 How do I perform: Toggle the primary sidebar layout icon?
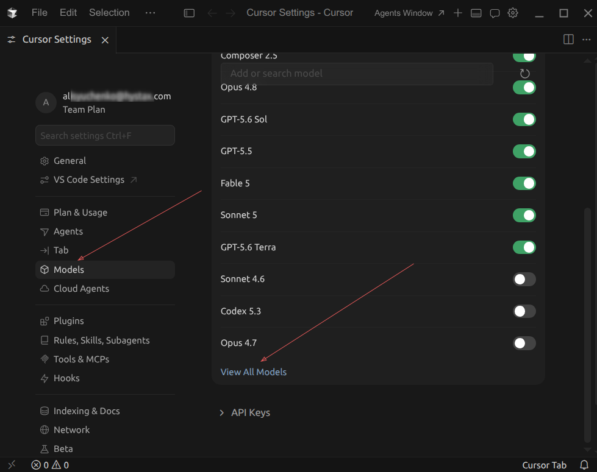pyautogui.click(x=189, y=13)
